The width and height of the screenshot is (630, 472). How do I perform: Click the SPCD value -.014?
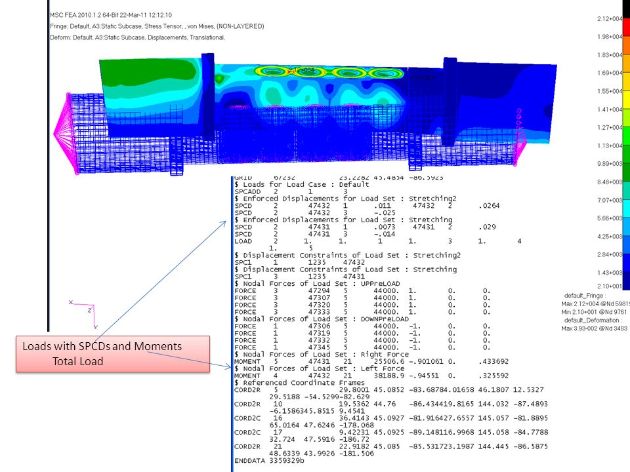click(385, 235)
